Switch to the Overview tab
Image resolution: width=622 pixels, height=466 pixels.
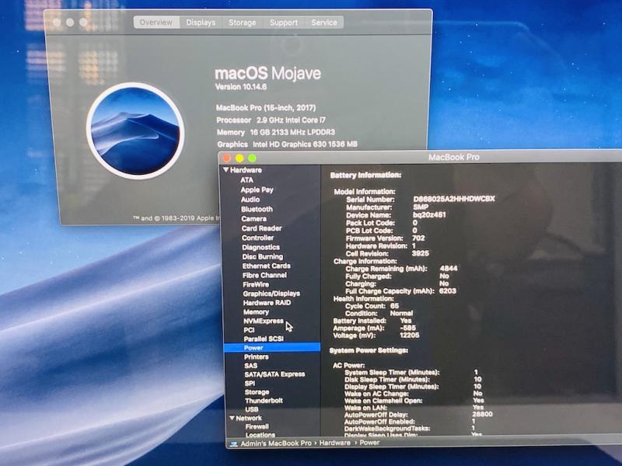tap(156, 23)
